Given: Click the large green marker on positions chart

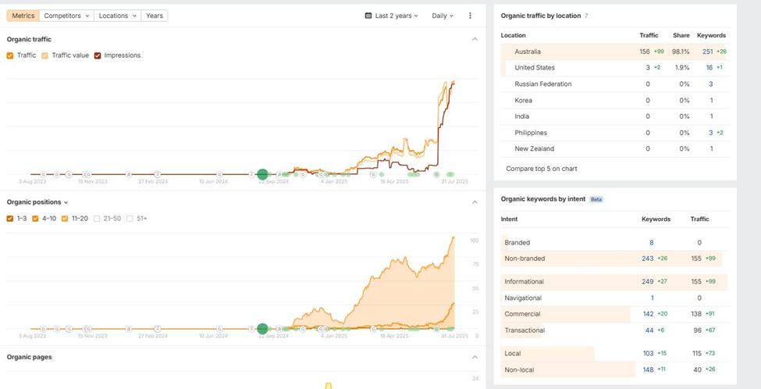Looking at the screenshot, I should (x=263, y=329).
